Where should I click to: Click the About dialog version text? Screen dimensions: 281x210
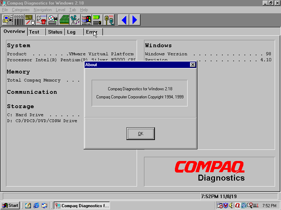pyautogui.click(x=140, y=89)
